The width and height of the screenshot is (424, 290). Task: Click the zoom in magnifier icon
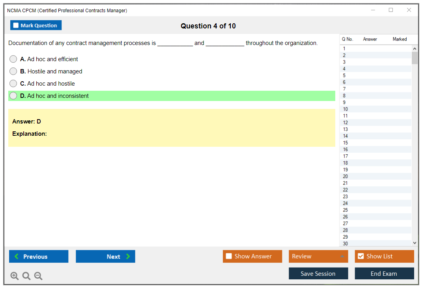pyautogui.click(x=15, y=276)
